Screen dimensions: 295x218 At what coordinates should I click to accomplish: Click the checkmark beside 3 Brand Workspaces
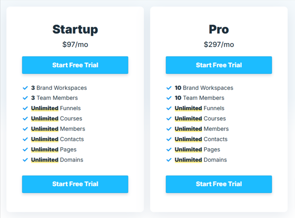(25, 88)
